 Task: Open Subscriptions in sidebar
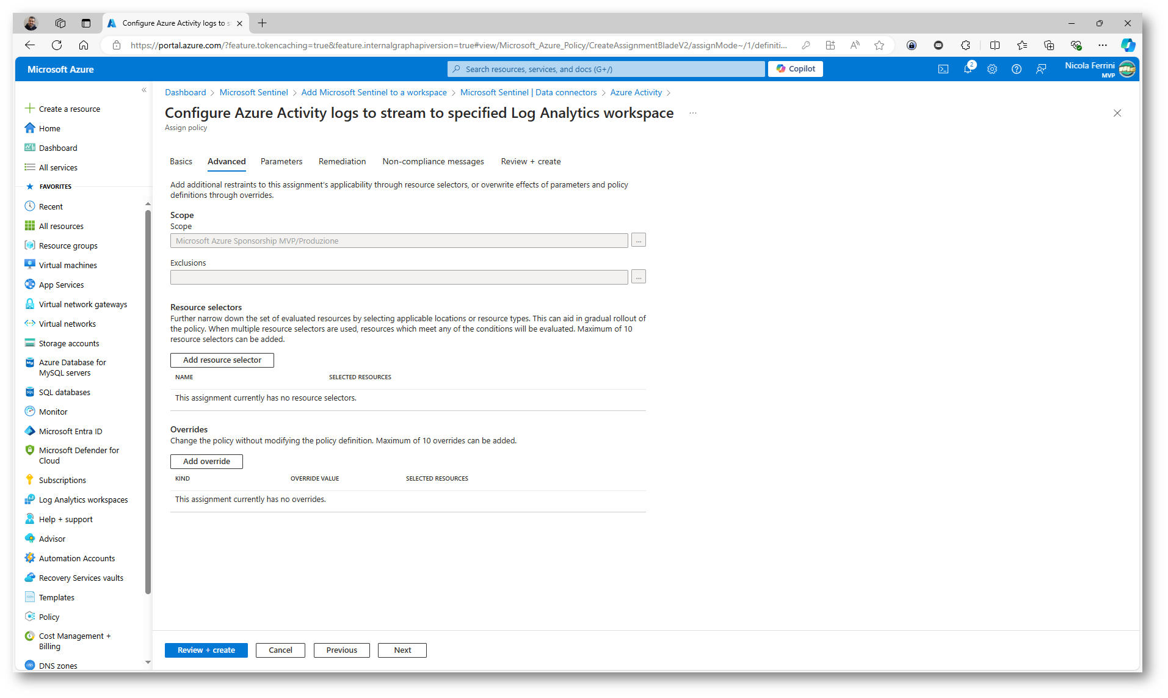(62, 480)
